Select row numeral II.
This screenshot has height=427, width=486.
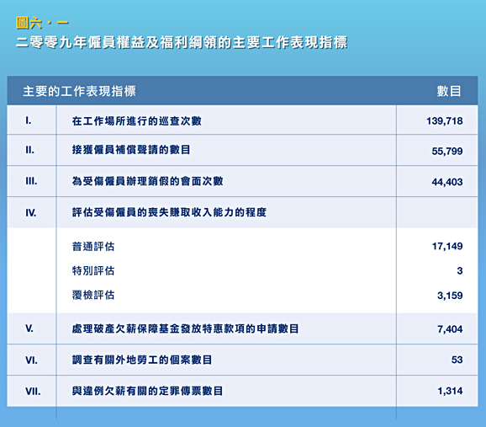[x=29, y=150]
